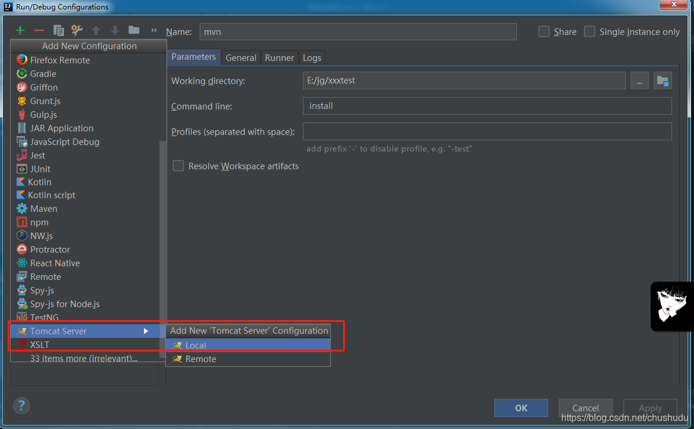The height and width of the screenshot is (429, 694).
Task: Choose Kotlin configuration type
Action: [x=85, y=182]
